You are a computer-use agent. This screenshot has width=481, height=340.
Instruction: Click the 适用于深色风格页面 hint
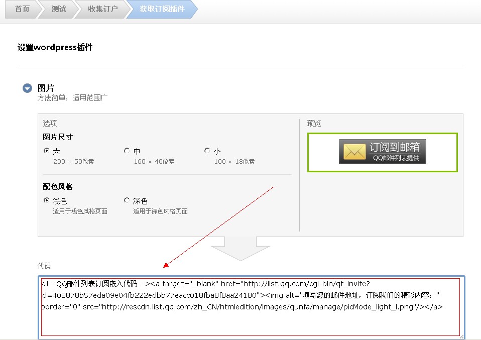[x=161, y=211]
